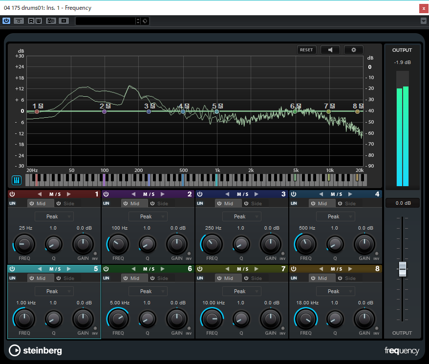Select EQ band 1 node on the curve
The image size is (429, 364).
click(37, 111)
